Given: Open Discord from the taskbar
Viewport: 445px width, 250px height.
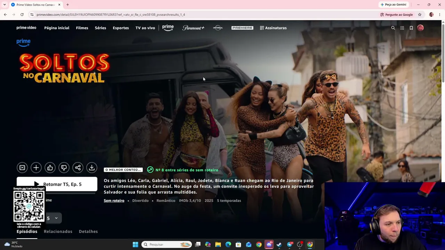Looking at the screenshot, I should click(x=269, y=244).
